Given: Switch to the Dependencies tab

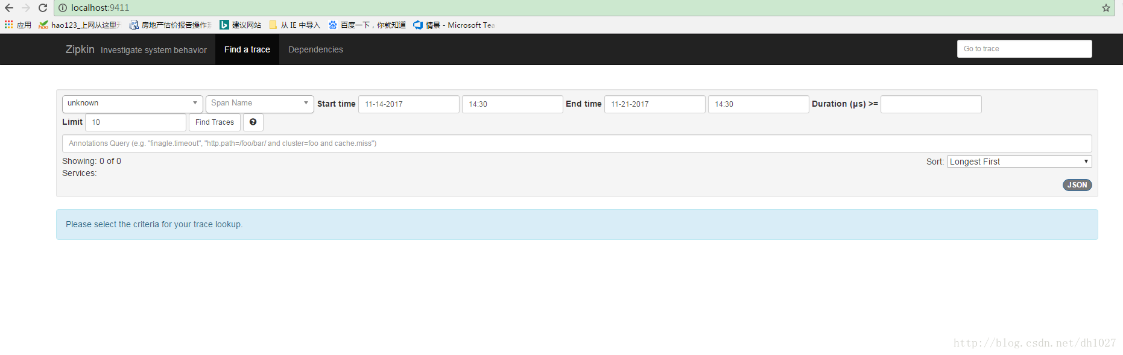Looking at the screenshot, I should click(315, 49).
